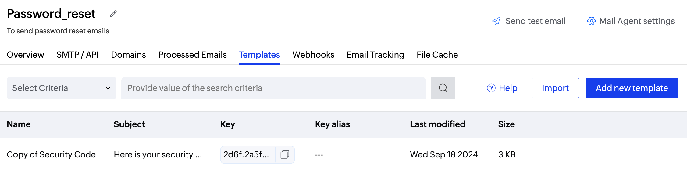The image size is (687, 176).
Task: Open the Overview tab
Action: click(26, 55)
